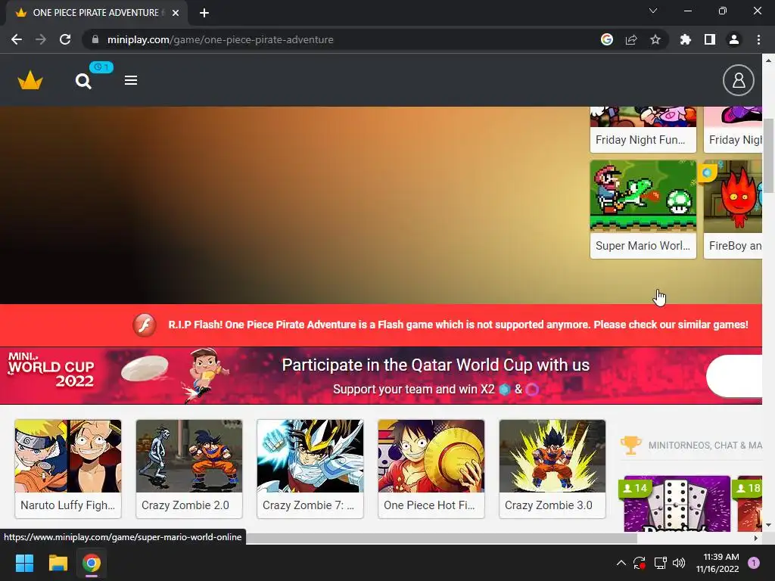The image size is (775, 581).
Task: Go back in browser history
Action: coord(17,39)
